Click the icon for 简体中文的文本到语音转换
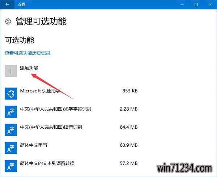The height and width of the screenshot is (177, 217). tap(11, 166)
